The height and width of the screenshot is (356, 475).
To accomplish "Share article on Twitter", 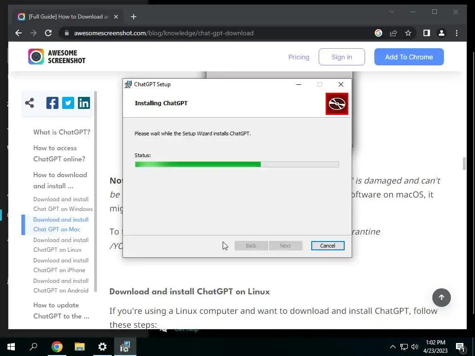I will [x=68, y=103].
